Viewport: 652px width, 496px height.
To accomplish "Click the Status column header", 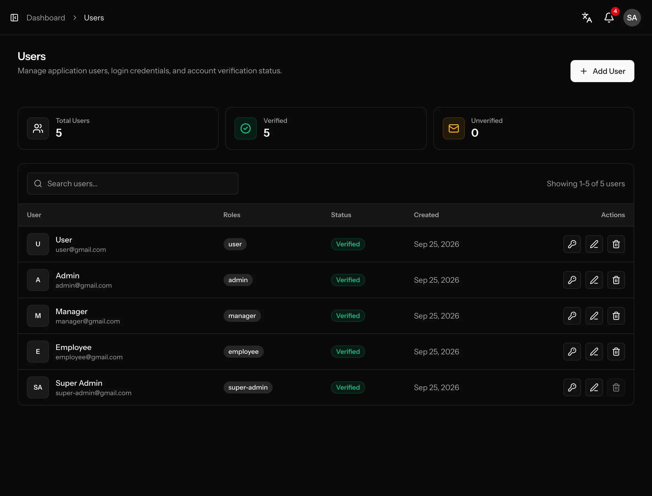I will click(x=341, y=215).
